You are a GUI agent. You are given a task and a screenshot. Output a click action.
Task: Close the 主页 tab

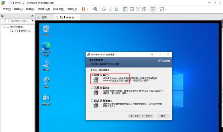50,17
